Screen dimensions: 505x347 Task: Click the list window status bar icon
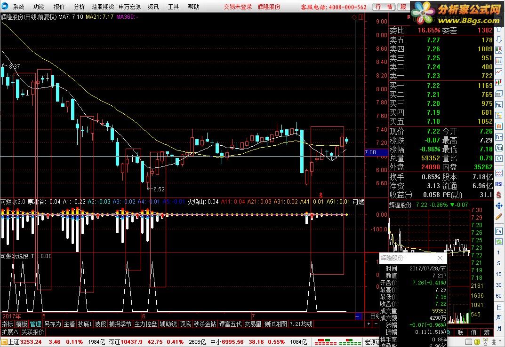[469, 342]
